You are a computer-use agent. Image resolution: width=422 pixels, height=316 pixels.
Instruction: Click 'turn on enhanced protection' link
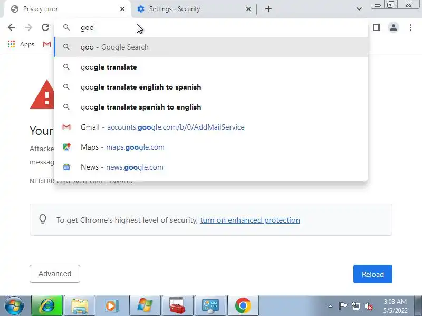point(250,220)
